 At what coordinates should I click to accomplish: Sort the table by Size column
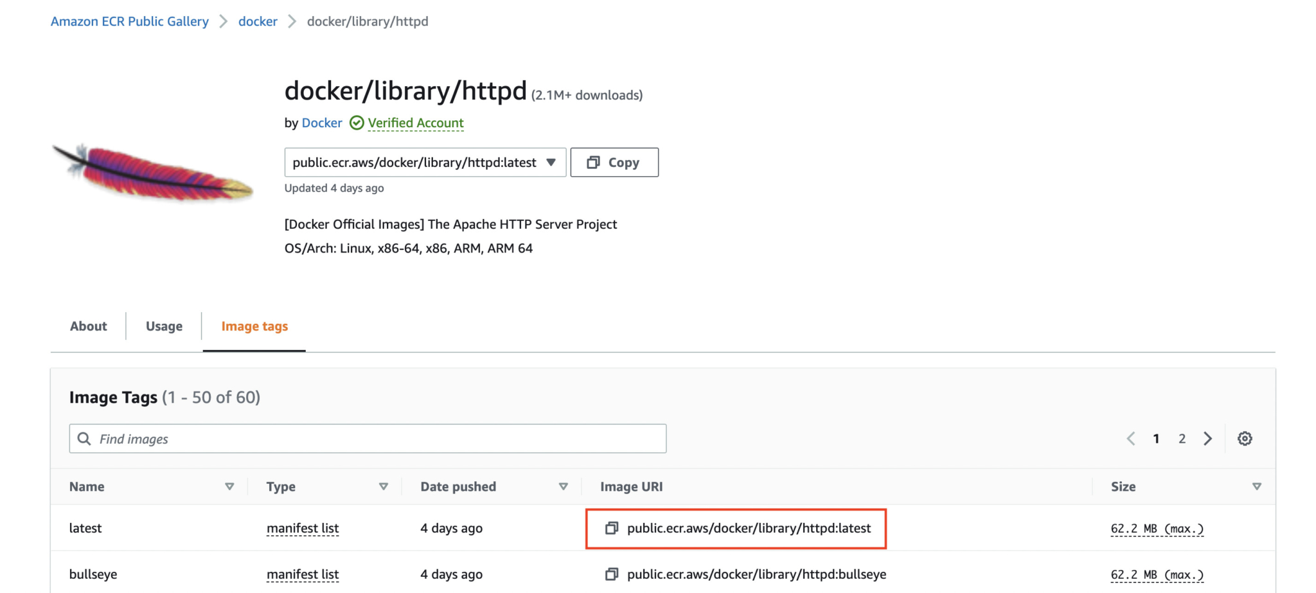[1256, 486]
